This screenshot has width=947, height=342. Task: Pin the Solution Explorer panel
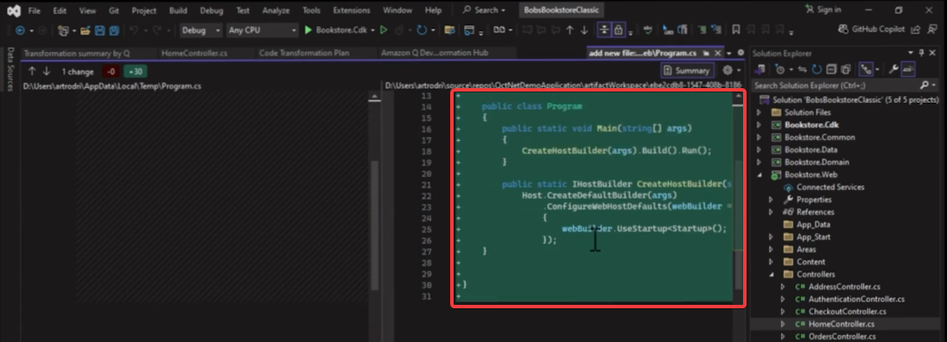922,53
